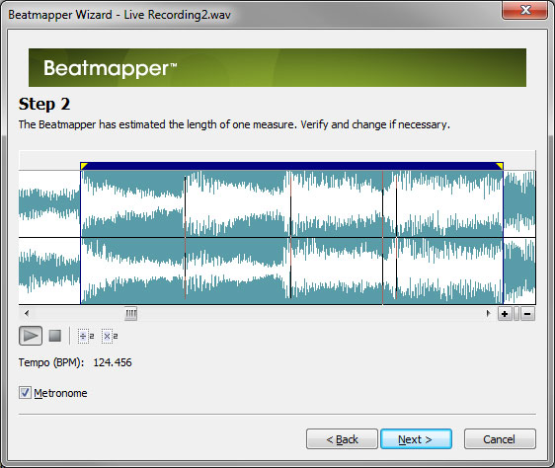The width and height of the screenshot is (555, 468).
Task: Stop playback of the measure
Action: [55, 336]
